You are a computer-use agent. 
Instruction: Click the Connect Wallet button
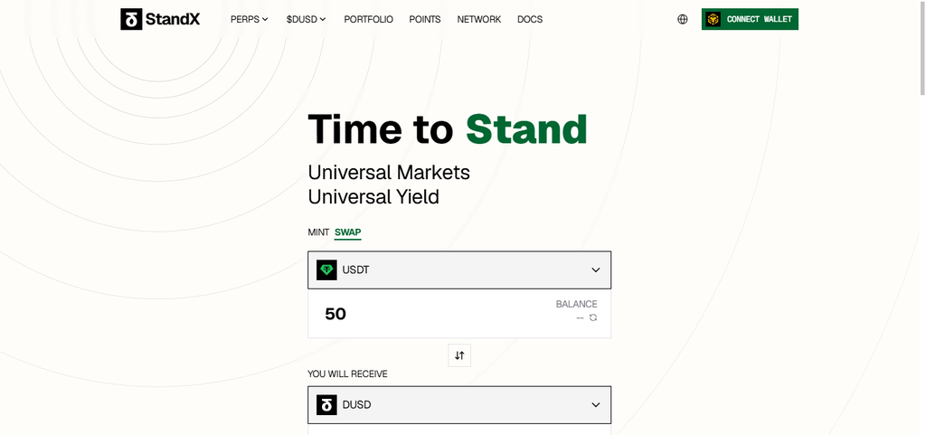click(750, 19)
